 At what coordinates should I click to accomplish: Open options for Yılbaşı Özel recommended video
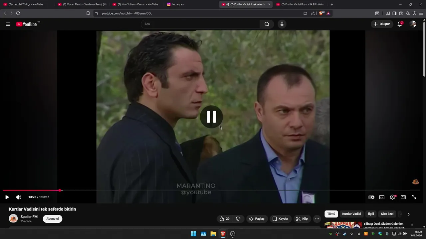tap(412, 225)
